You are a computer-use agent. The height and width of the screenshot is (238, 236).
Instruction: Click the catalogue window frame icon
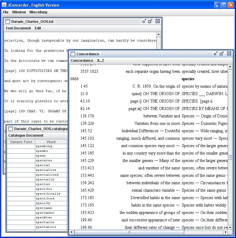pos(11,129)
